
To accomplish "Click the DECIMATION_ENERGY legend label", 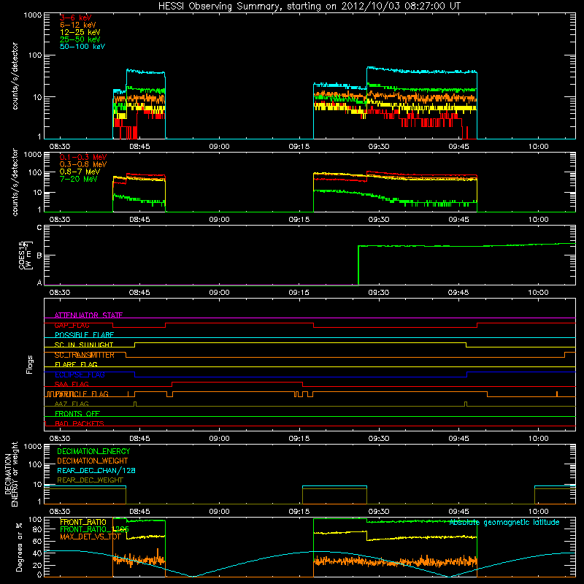I will [x=93, y=451].
